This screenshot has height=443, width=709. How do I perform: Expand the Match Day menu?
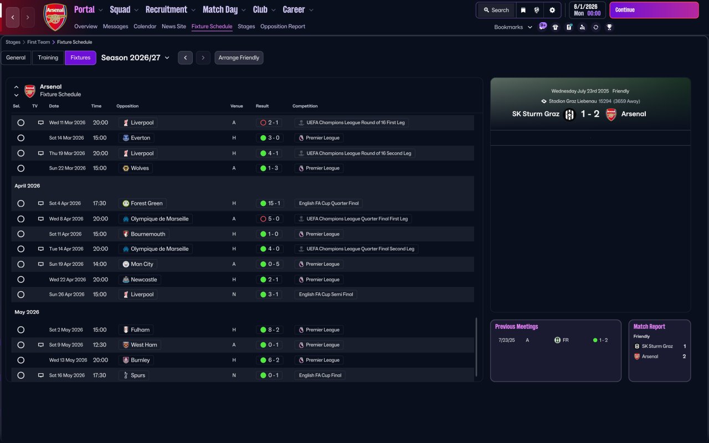click(x=224, y=10)
